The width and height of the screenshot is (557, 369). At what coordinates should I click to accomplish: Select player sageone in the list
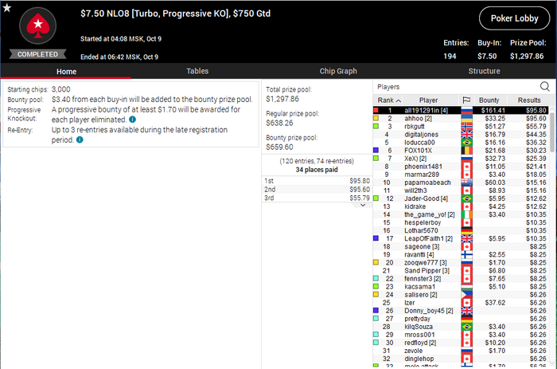(461, 246)
